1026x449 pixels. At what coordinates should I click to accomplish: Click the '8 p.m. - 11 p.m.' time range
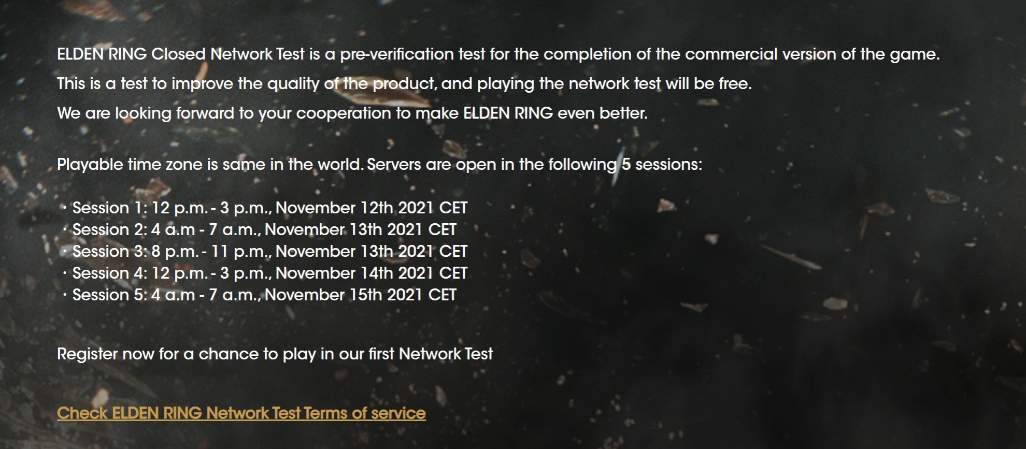click(211, 252)
